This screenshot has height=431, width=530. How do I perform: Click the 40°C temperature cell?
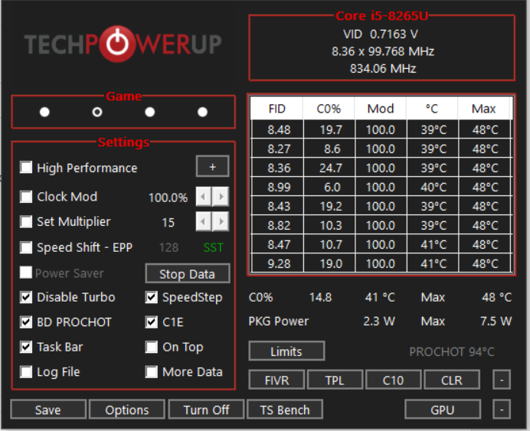tap(433, 187)
